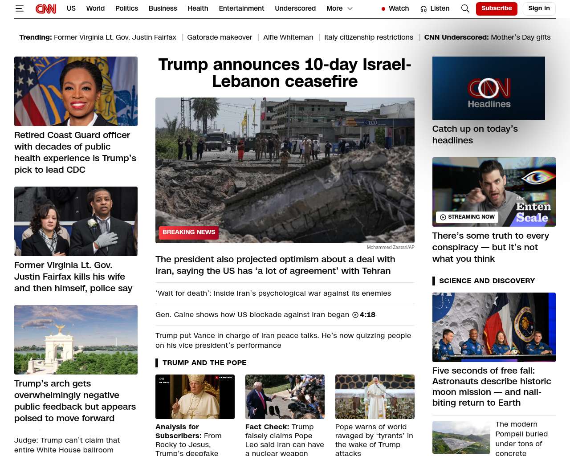The width and height of the screenshot is (570, 456).
Task: Read Five seconds of free fall story
Action: pyautogui.click(x=492, y=387)
